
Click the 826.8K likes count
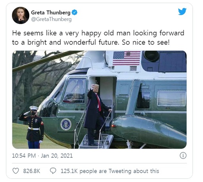(32, 171)
